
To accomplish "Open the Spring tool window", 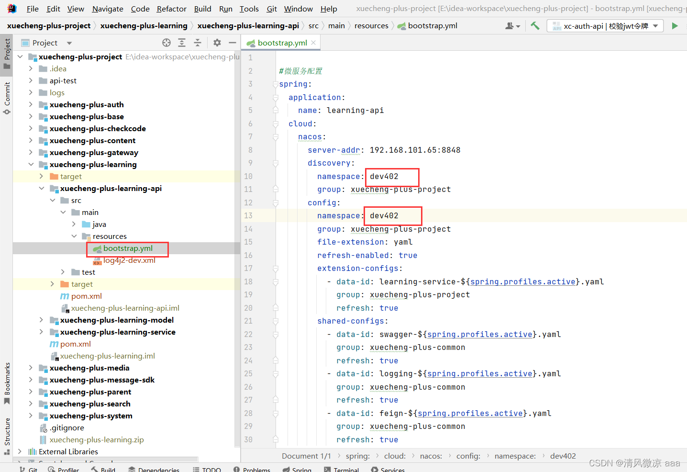I will click(x=297, y=470).
